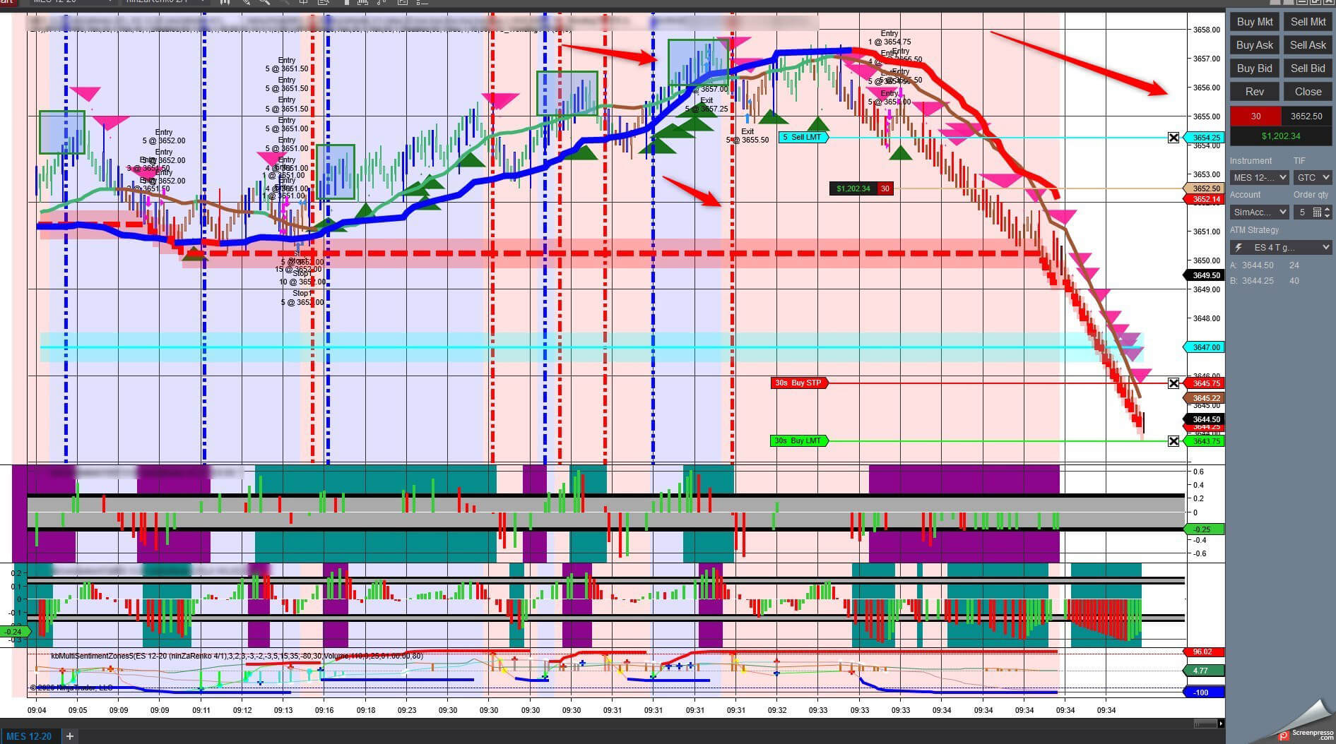Click the green -0.25 indicator value marker
This screenshot has width=1336, height=744.
pos(1204,529)
